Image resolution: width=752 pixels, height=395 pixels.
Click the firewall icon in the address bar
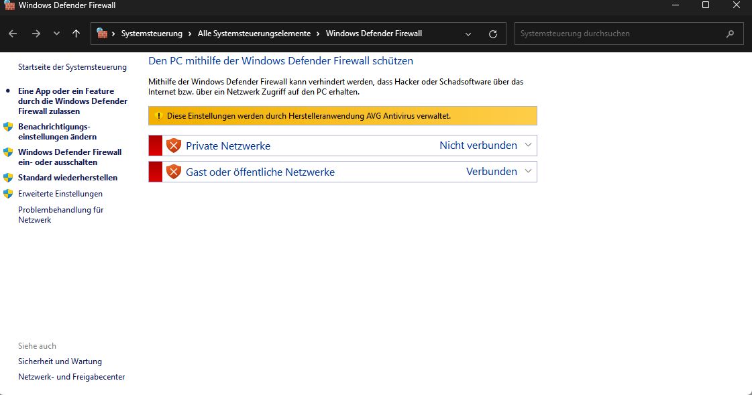(102, 34)
